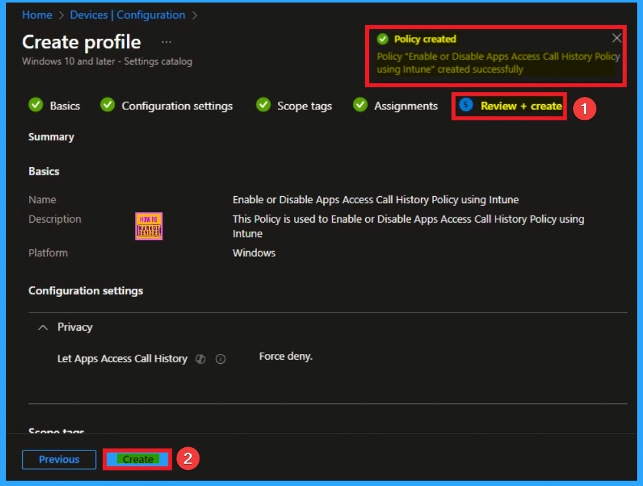Click the policy description value text

coord(409,226)
